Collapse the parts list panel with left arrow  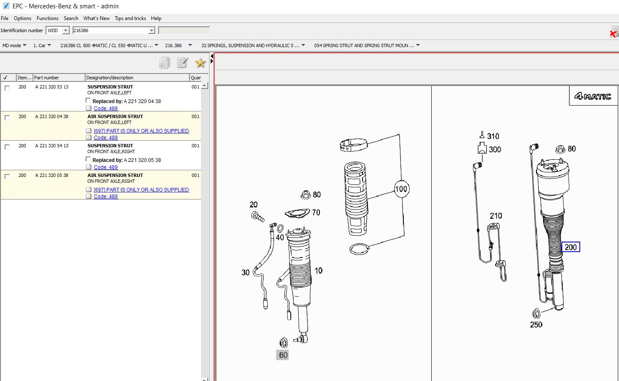pos(211,56)
